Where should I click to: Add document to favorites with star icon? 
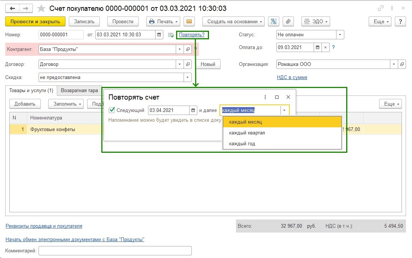click(x=41, y=8)
